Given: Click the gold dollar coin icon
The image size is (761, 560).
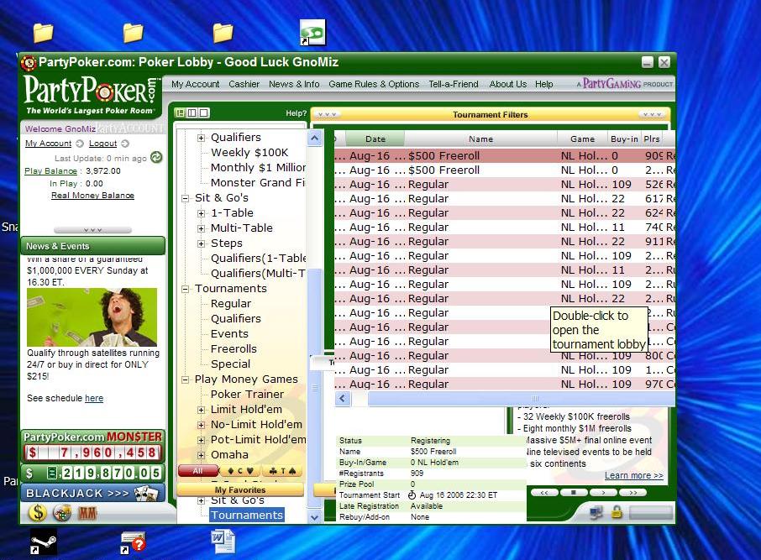Looking at the screenshot, I should coord(38,512).
